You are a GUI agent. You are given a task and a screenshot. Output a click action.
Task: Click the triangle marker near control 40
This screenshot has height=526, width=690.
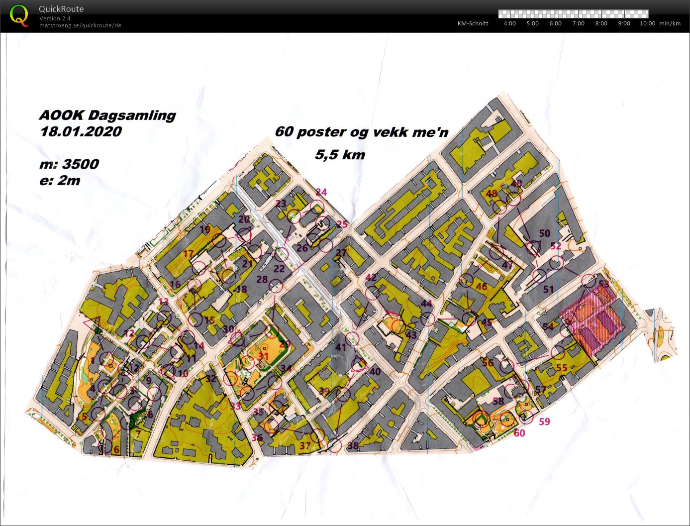[358, 365]
